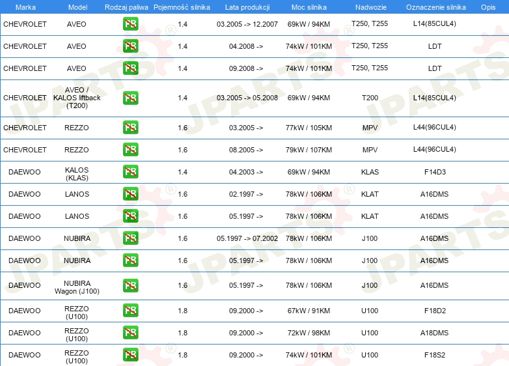The height and width of the screenshot is (366, 509).
Task: Click the Lata produkcji column header
Action: coord(247,7)
